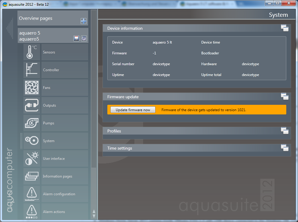
Task: Click the Serial number label
Action: 123,64
